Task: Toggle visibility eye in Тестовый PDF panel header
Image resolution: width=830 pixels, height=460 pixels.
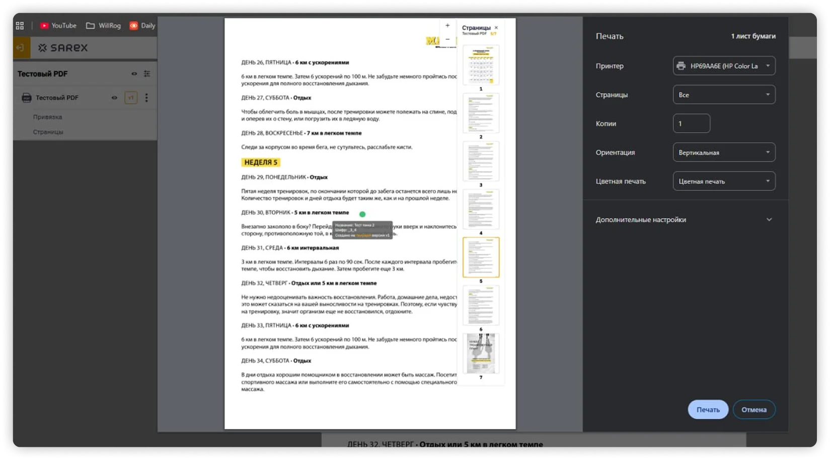Action: [x=134, y=74]
